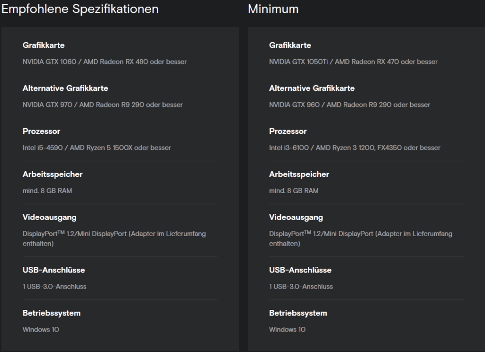The image size is (485, 352).
Task: Select the NVIDIA GTX 970 / R9 290 text
Action: click(x=103, y=105)
